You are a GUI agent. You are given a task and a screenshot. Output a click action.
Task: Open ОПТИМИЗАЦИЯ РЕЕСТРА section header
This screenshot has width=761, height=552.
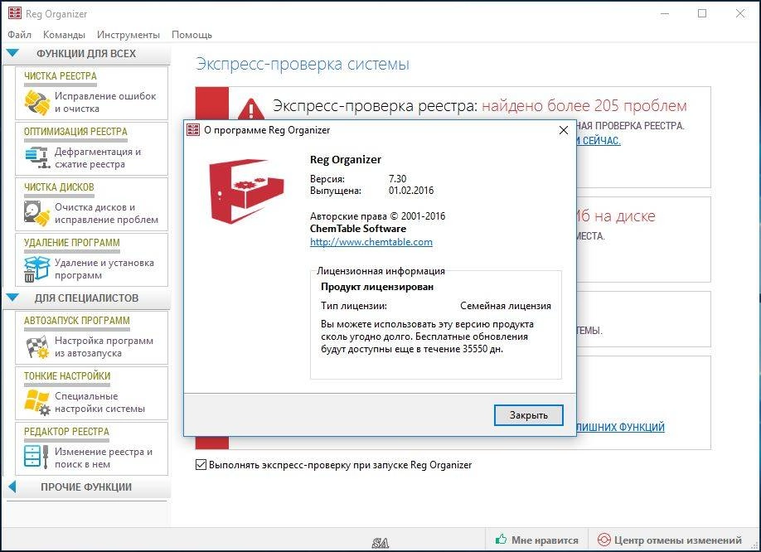[x=75, y=132]
